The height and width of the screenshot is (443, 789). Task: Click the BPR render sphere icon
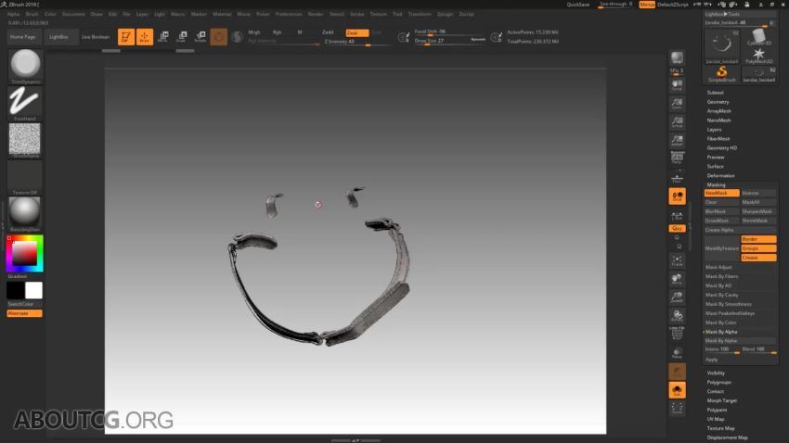coord(678,57)
